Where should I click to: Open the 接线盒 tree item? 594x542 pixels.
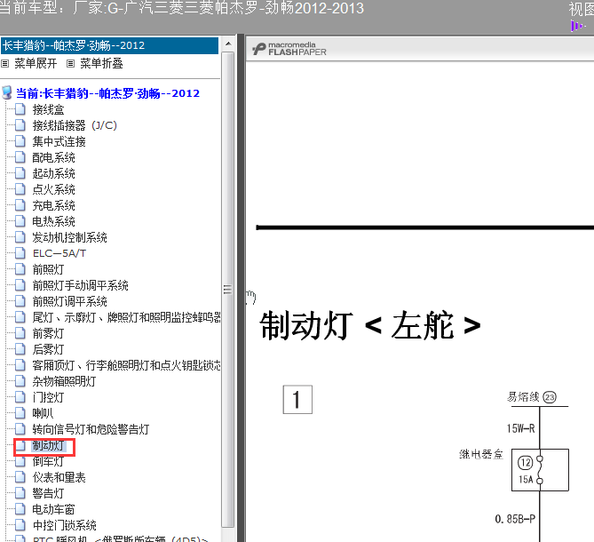(x=48, y=110)
